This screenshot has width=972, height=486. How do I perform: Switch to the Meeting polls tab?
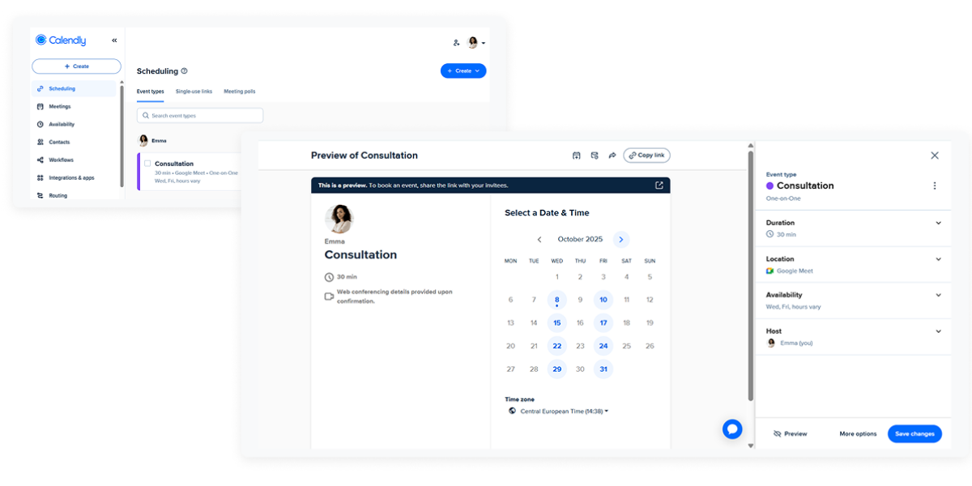(239, 91)
